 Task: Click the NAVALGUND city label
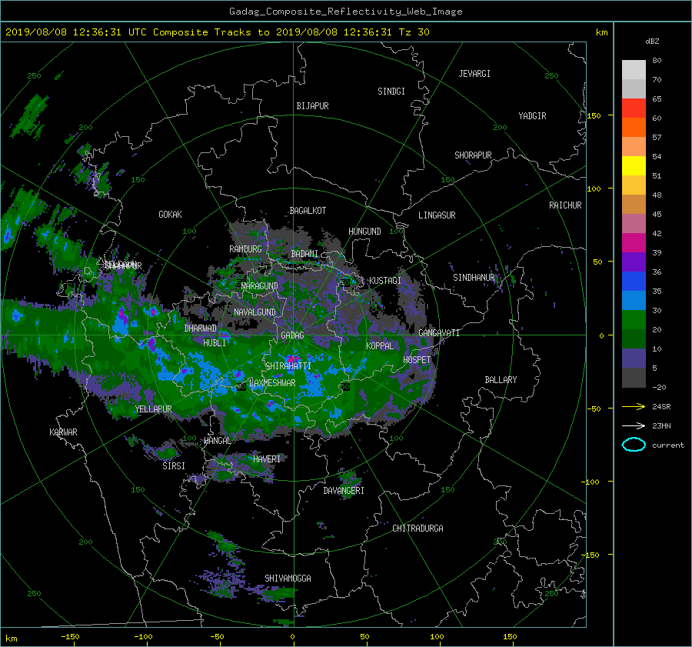tap(255, 312)
